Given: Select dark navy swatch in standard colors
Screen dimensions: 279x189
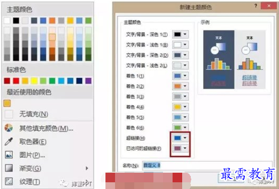Looking at the screenshot, I should point(80,81).
